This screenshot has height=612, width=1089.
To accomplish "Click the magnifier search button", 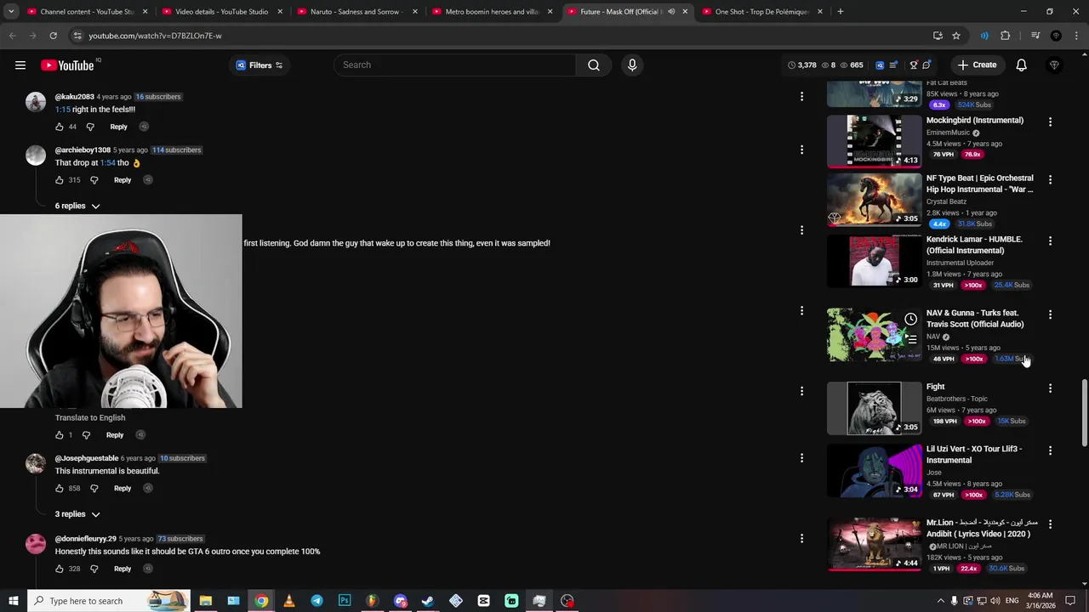I will point(594,65).
